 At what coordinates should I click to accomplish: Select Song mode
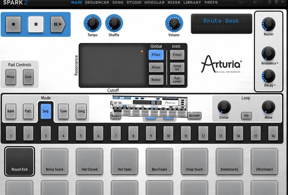(x=81, y=111)
